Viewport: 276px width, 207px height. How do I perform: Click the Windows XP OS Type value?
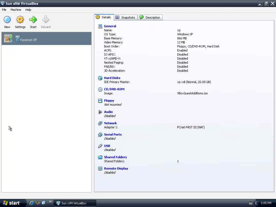pos(185,34)
